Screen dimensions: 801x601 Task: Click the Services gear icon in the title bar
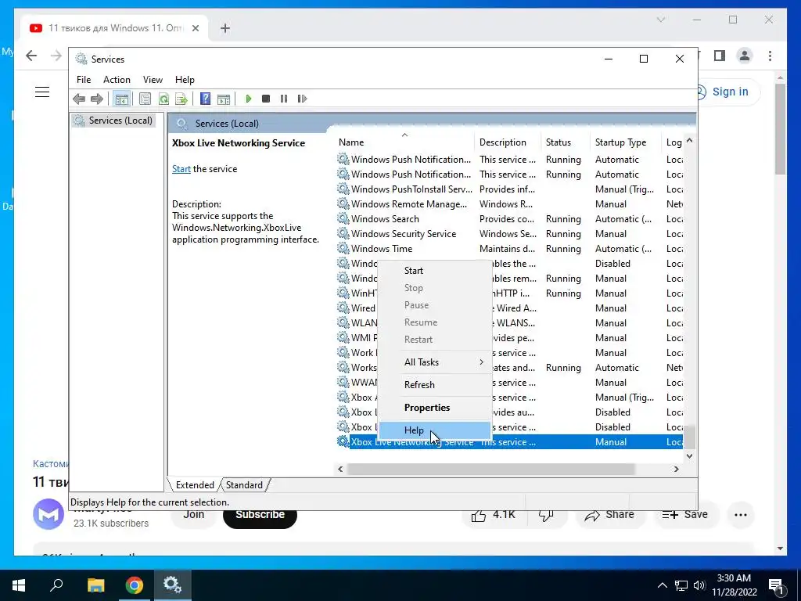81,59
